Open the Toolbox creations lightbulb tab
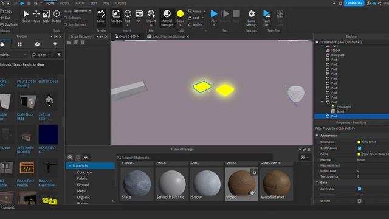Image resolution: width=389 pixels, height=219 pixels. point(55,44)
